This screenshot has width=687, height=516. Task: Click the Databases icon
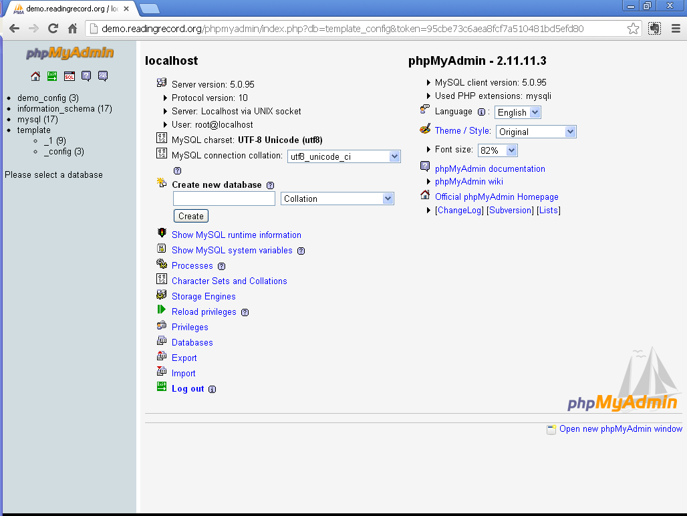click(x=162, y=340)
